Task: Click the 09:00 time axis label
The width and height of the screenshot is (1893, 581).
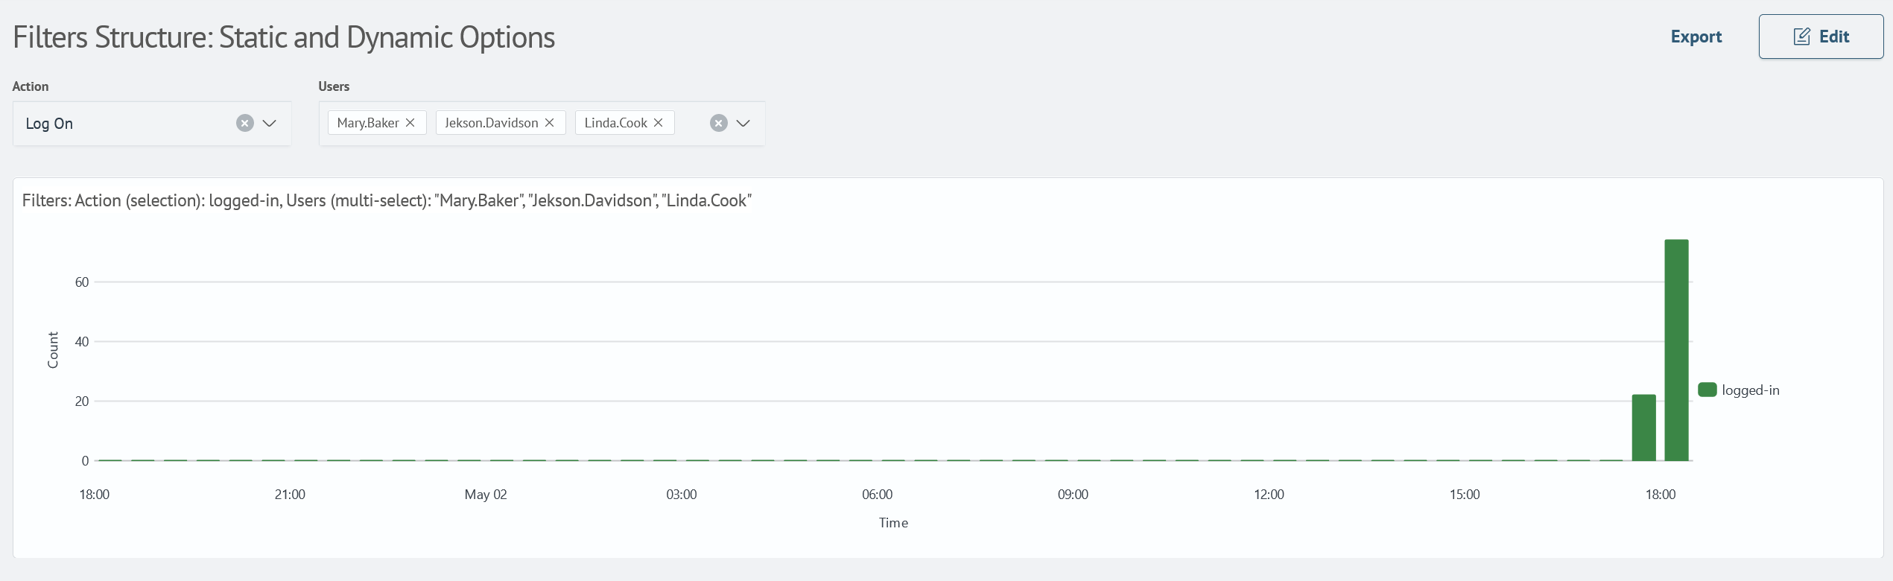Action: [x=1073, y=495]
